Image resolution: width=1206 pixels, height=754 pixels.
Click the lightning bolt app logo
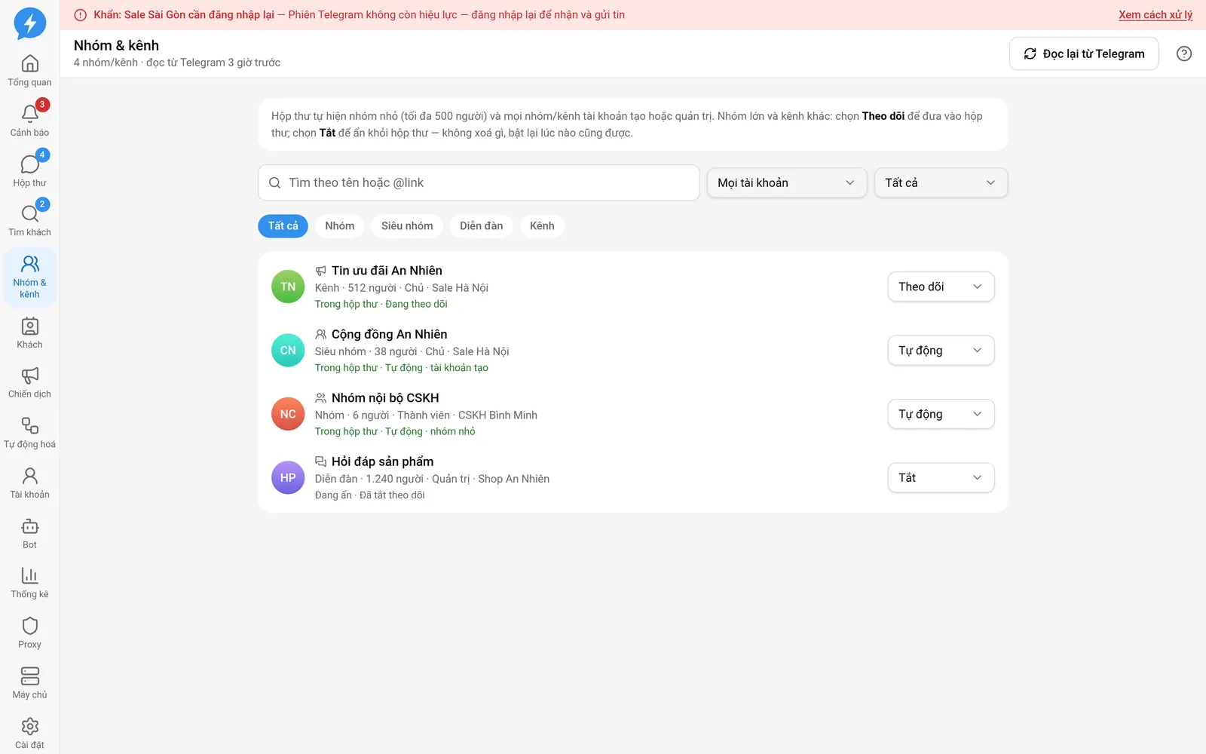(30, 23)
